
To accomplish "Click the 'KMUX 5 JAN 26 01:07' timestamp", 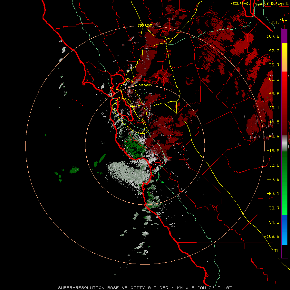I will [x=204, y=288].
